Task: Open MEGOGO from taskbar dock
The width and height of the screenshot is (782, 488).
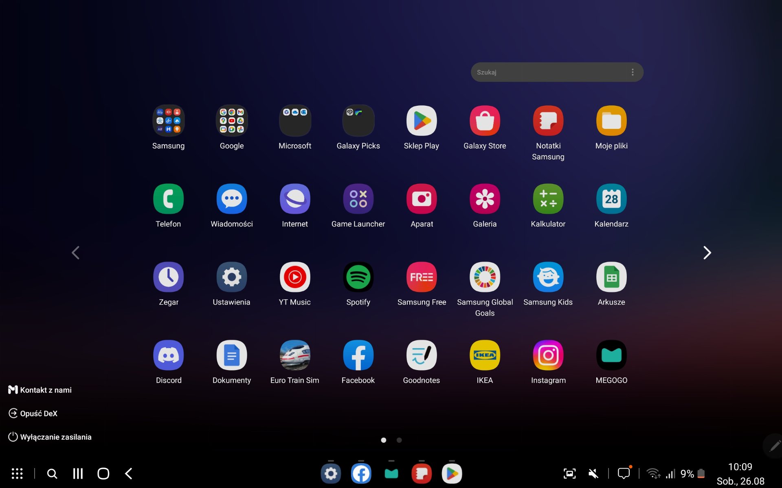Action: (x=391, y=473)
